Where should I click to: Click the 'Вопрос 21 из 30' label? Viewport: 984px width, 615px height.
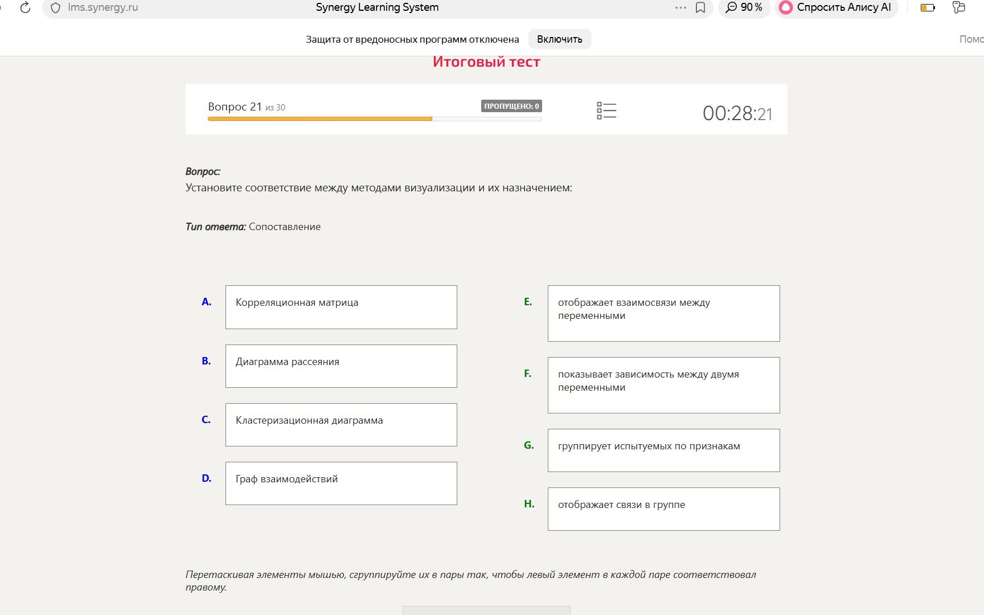coord(247,106)
